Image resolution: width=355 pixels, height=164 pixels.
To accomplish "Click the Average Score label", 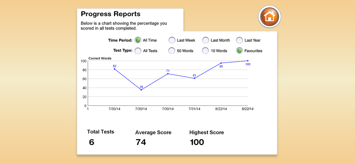I will click(x=153, y=132).
